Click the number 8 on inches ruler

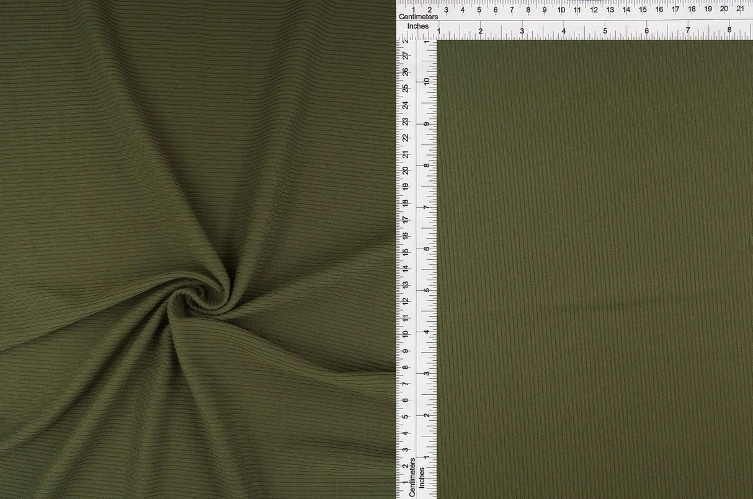click(730, 29)
